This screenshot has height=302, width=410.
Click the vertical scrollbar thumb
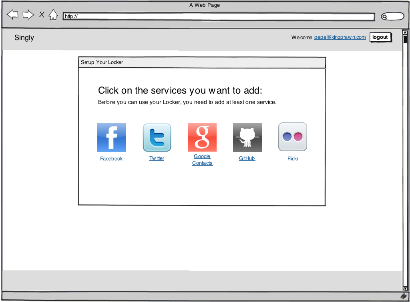(x=405, y=40)
